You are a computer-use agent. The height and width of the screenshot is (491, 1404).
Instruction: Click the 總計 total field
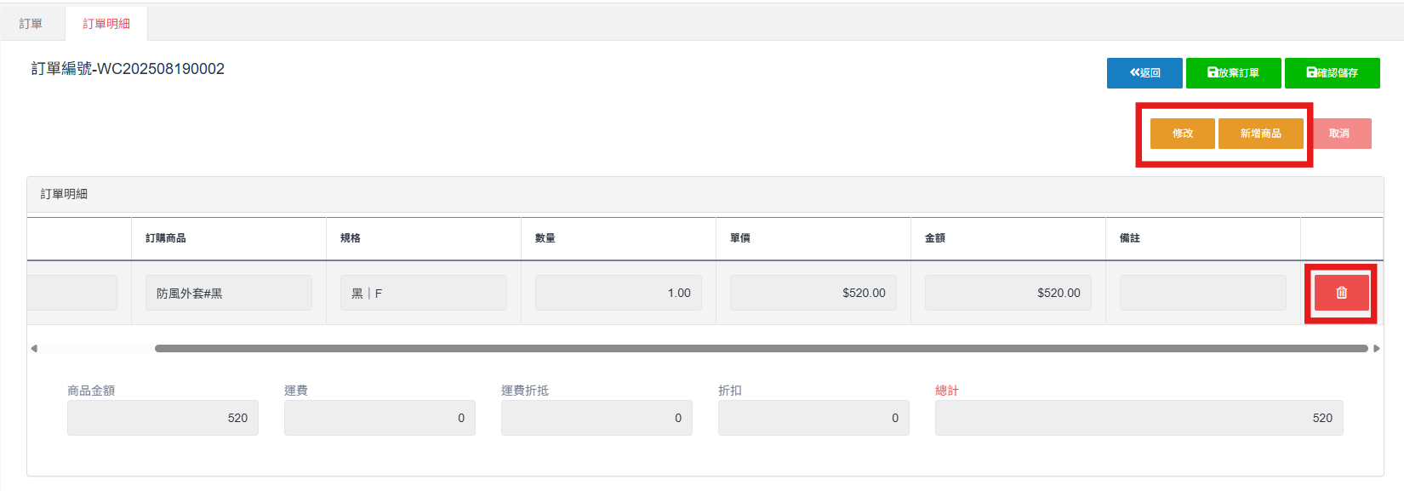click(x=1139, y=418)
